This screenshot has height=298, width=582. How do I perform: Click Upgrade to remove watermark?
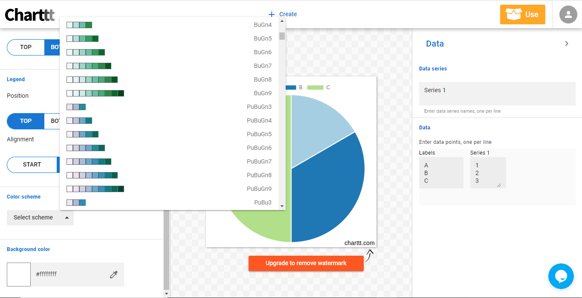click(x=306, y=263)
